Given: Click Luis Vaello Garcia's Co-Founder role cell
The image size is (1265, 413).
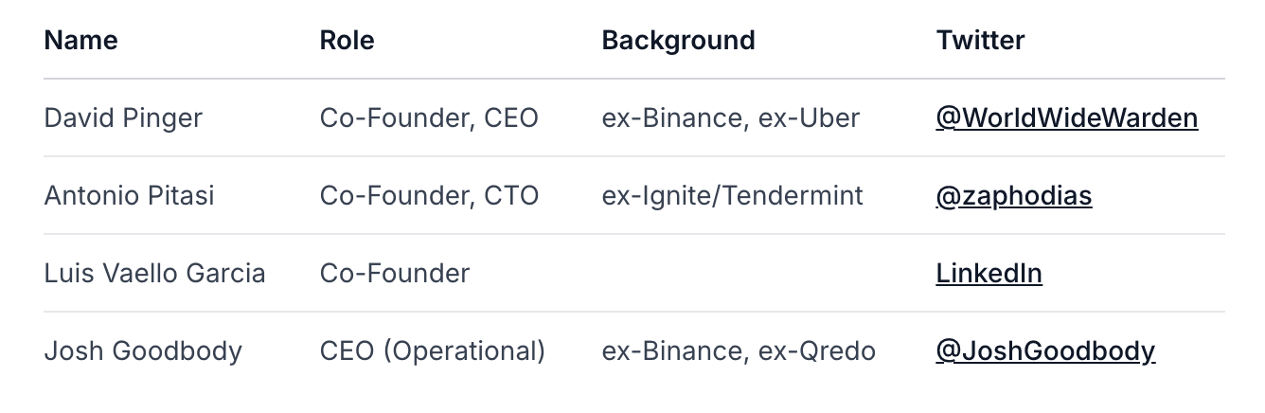Looking at the screenshot, I should point(394,274).
